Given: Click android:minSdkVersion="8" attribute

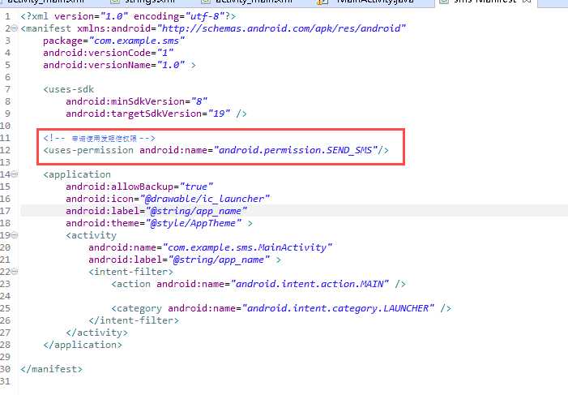Looking at the screenshot, I should point(137,101).
